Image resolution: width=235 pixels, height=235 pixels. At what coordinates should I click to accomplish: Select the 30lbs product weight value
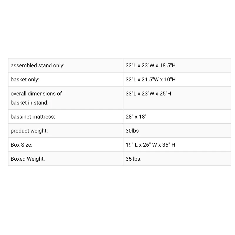[132, 131]
